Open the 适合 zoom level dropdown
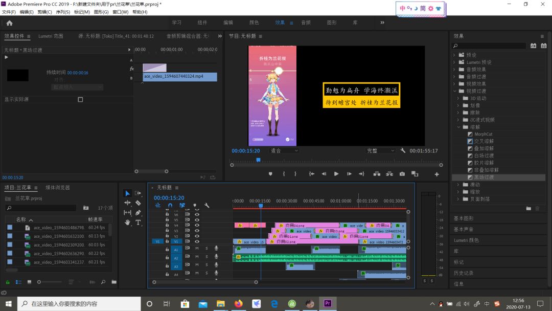 284,151
